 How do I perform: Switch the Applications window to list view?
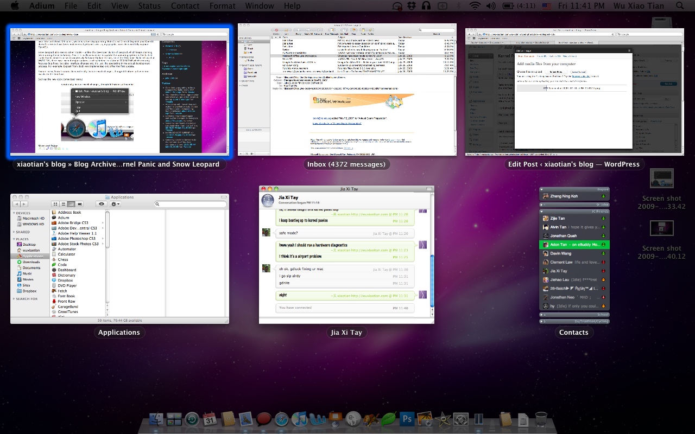63,203
